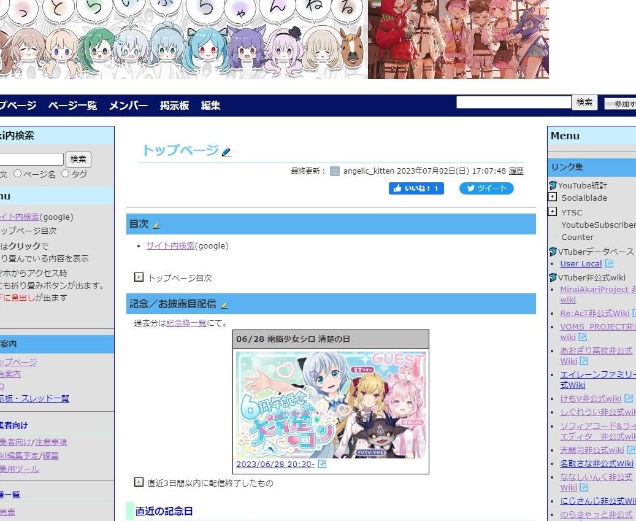Open 編集 in the navigation bar
636x521 pixels.
(210, 106)
